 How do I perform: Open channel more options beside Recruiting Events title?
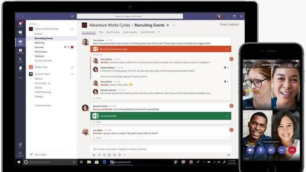(x=174, y=25)
